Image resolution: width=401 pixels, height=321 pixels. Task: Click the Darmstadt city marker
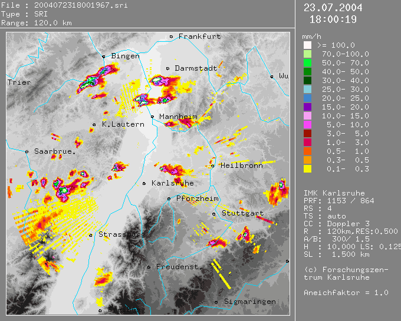[168, 68]
